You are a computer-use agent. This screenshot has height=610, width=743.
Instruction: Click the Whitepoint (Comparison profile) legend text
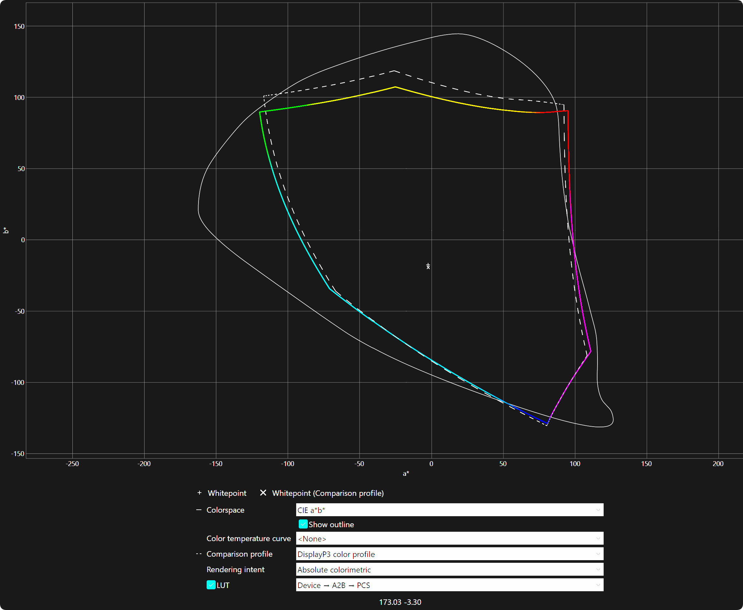(328, 493)
